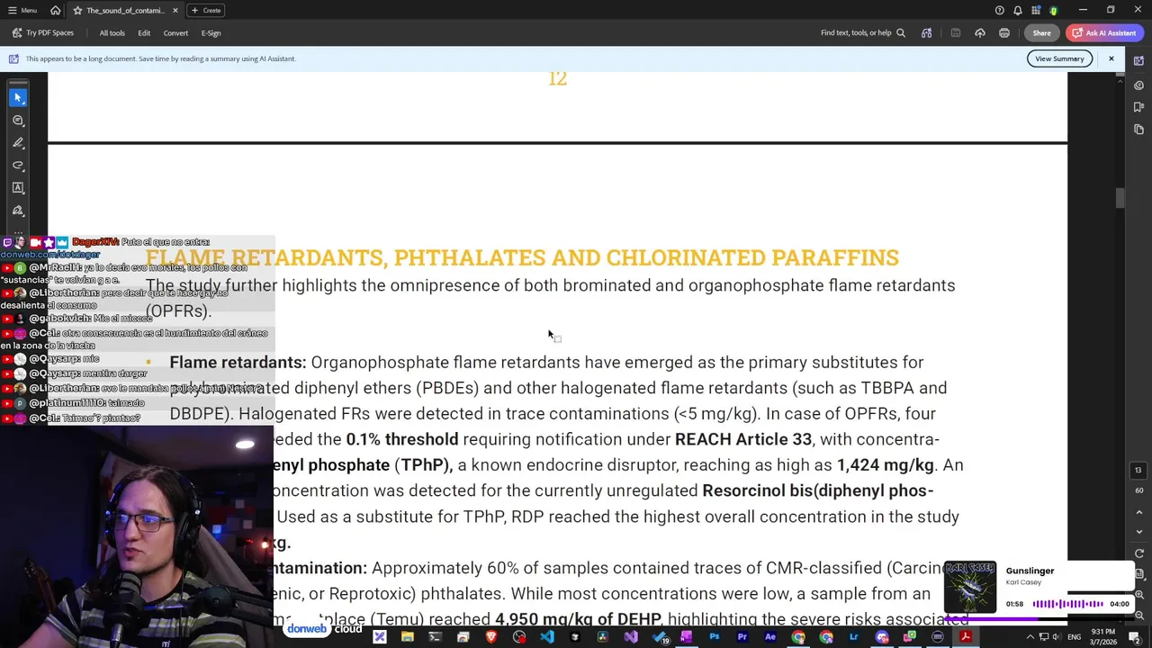Open Photoshop from taskbar
The width and height of the screenshot is (1152, 648).
click(714, 637)
